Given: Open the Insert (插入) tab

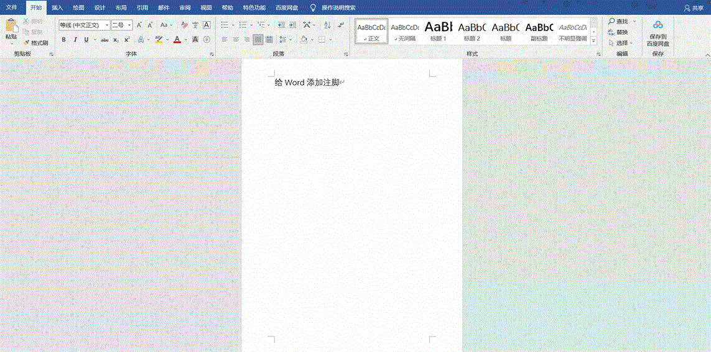Looking at the screenshot, I should click(x=57, y=7).
